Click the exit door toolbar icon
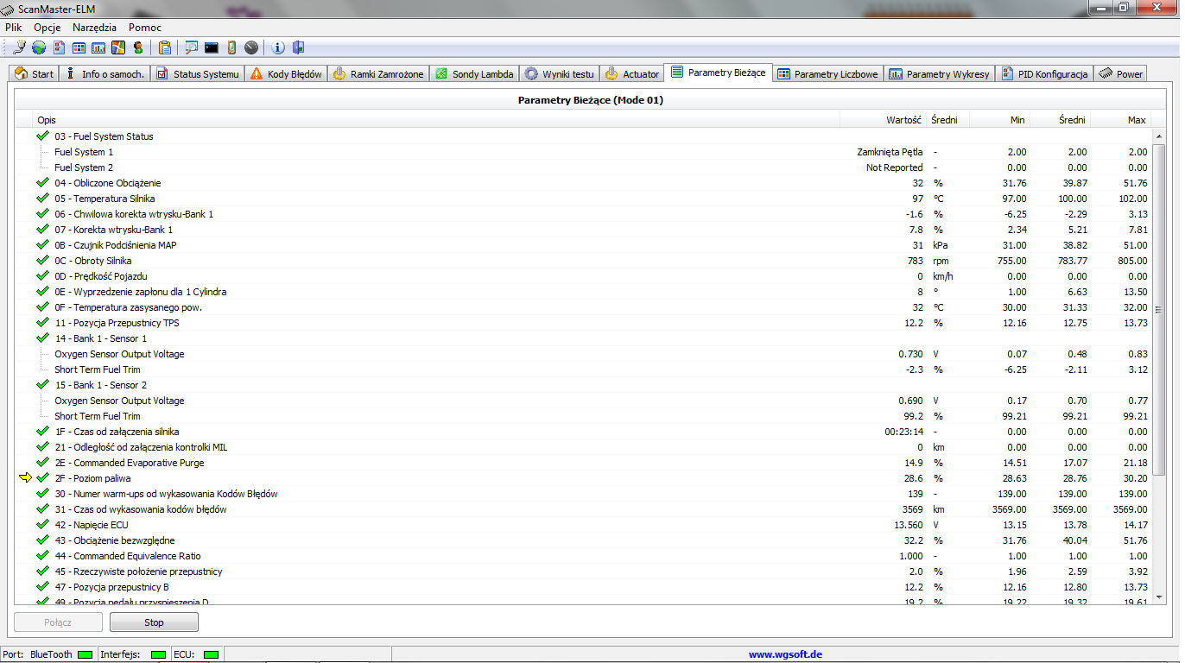The image size is (1185, 663). click(298, 47)
